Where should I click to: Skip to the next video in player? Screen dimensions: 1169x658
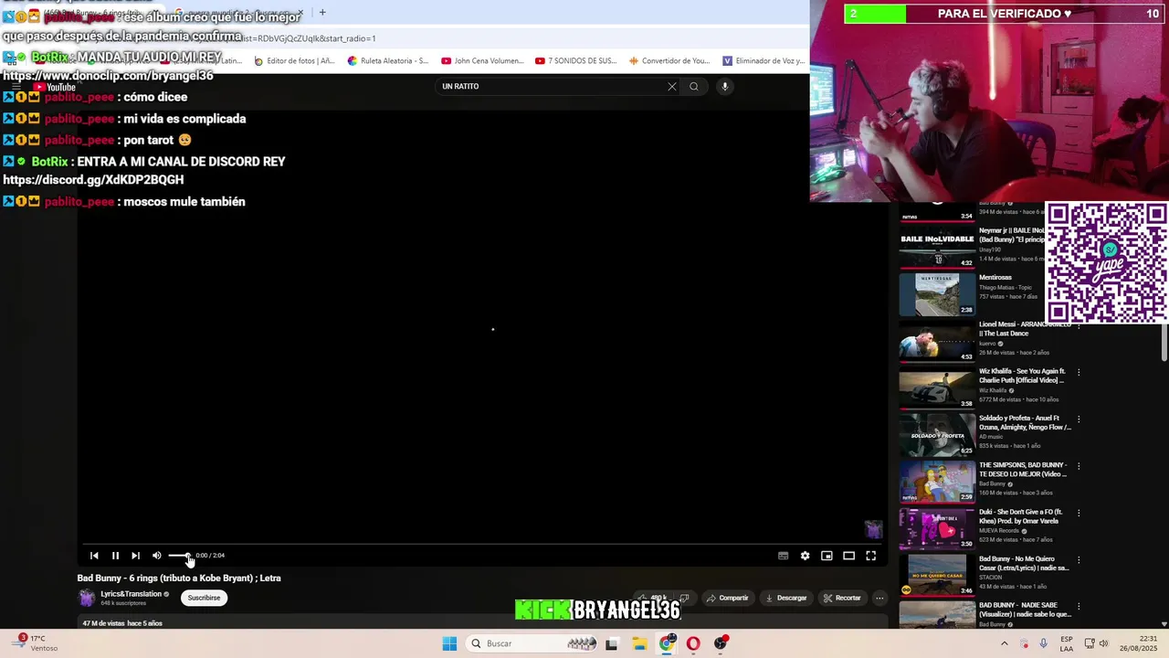point(135,556)
